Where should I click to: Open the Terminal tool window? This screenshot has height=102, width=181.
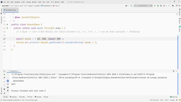38,97
